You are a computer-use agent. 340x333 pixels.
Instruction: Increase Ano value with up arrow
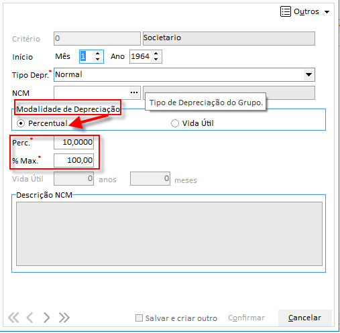pos(156,54)
